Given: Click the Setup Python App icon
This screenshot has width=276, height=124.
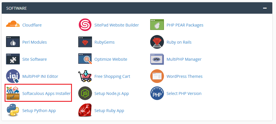Looking at the screenshot, I should 13,110.
